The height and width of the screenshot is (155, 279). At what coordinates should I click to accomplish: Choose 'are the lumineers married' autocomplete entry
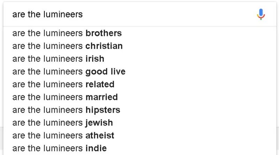point(65,97)
